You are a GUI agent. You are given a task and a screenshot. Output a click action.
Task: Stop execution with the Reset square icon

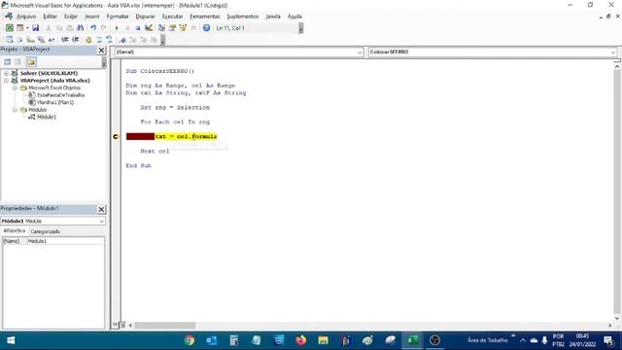pos(138,28)
